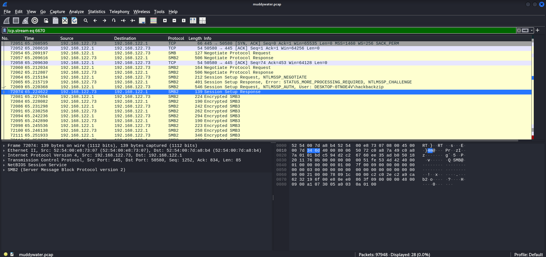The image size is (546, 257).
Task: Open the Analyze menu
Action: [76, 12]
